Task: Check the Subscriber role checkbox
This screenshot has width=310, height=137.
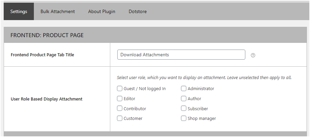Action: pos(184,109)
